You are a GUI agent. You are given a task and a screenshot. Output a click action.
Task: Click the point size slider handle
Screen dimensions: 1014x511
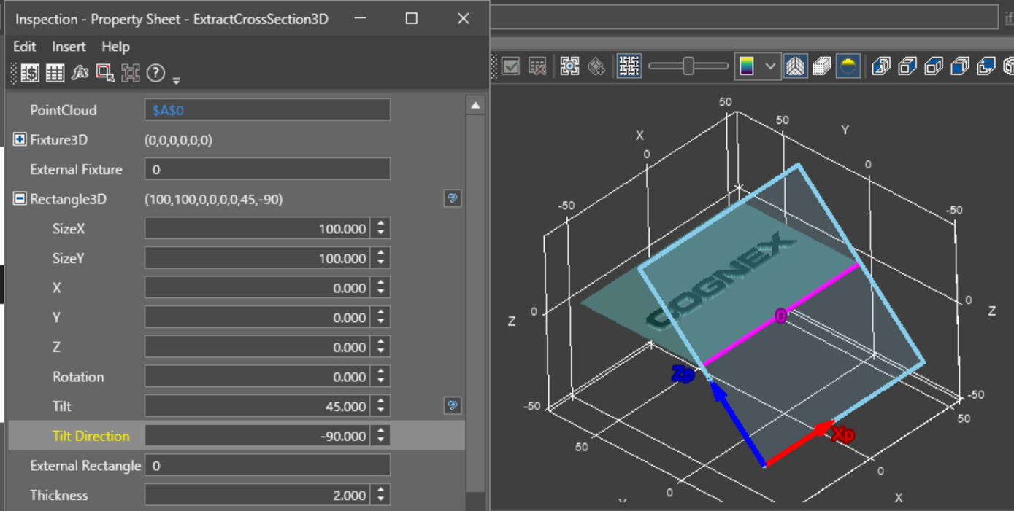688,66
